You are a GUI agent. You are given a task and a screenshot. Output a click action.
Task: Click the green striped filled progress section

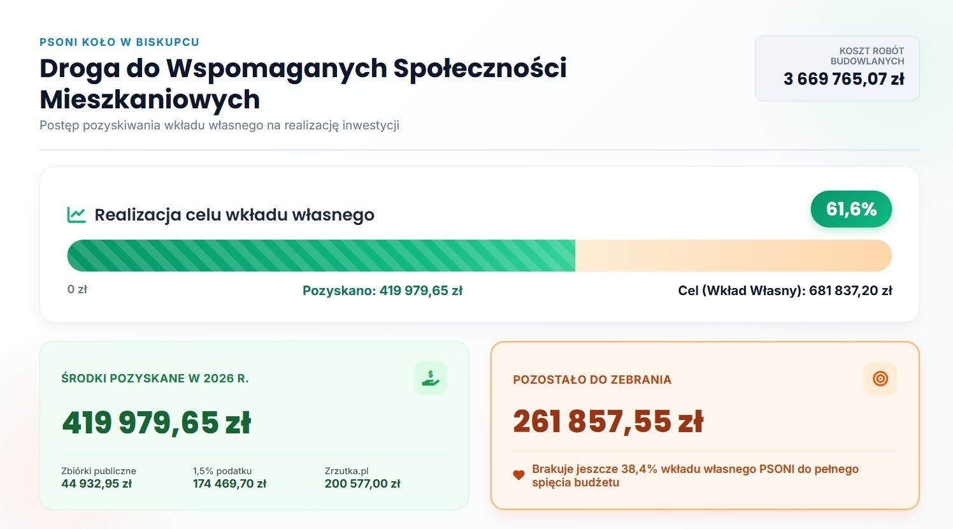pos(321,256)
